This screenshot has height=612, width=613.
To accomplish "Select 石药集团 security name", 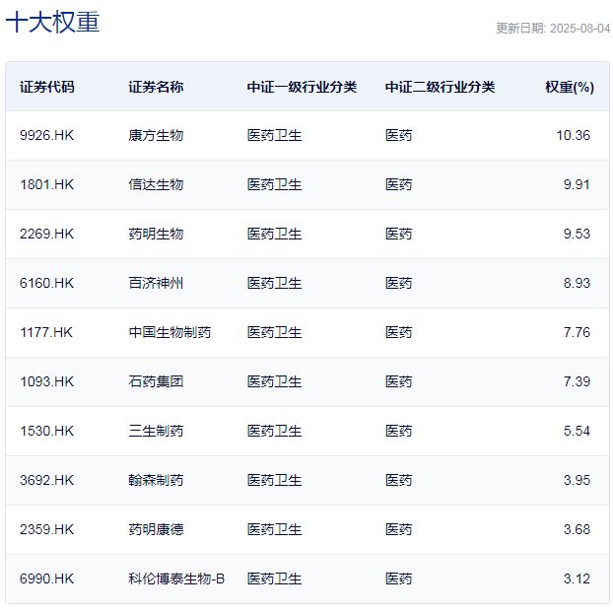I will (x=156, y=381).
